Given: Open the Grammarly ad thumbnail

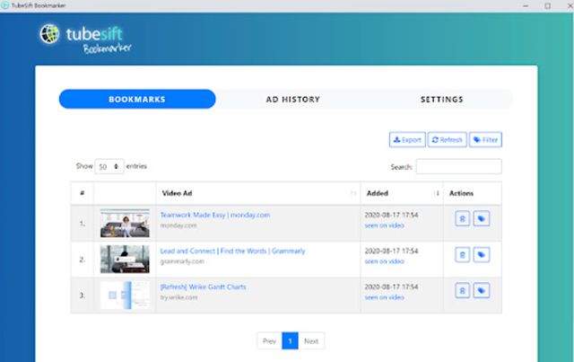Looking at the screenshot, I should (125, 260).
